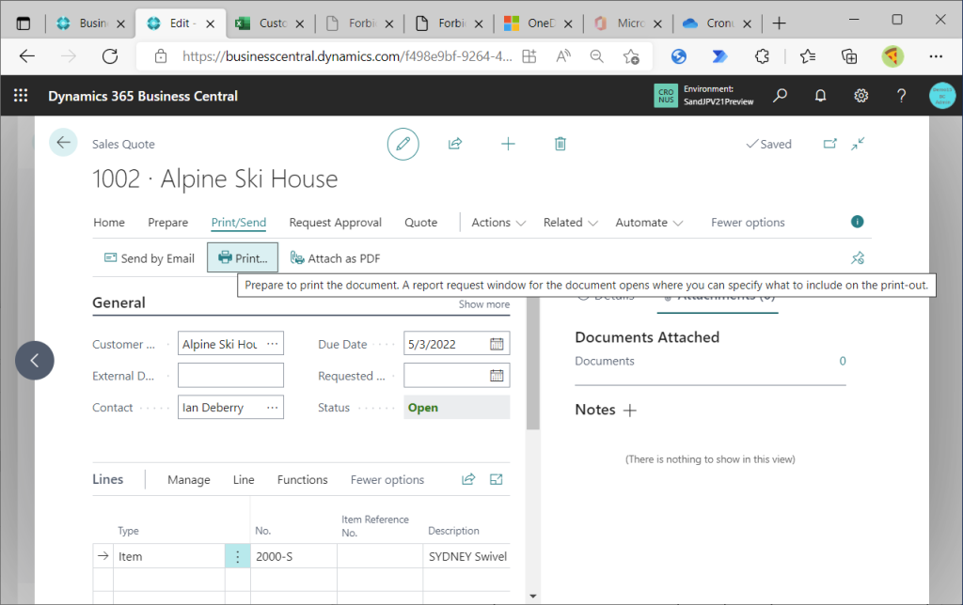Switch to the OneD browser tab
This screenshot has width=963, height=605.
click(539, 23)
